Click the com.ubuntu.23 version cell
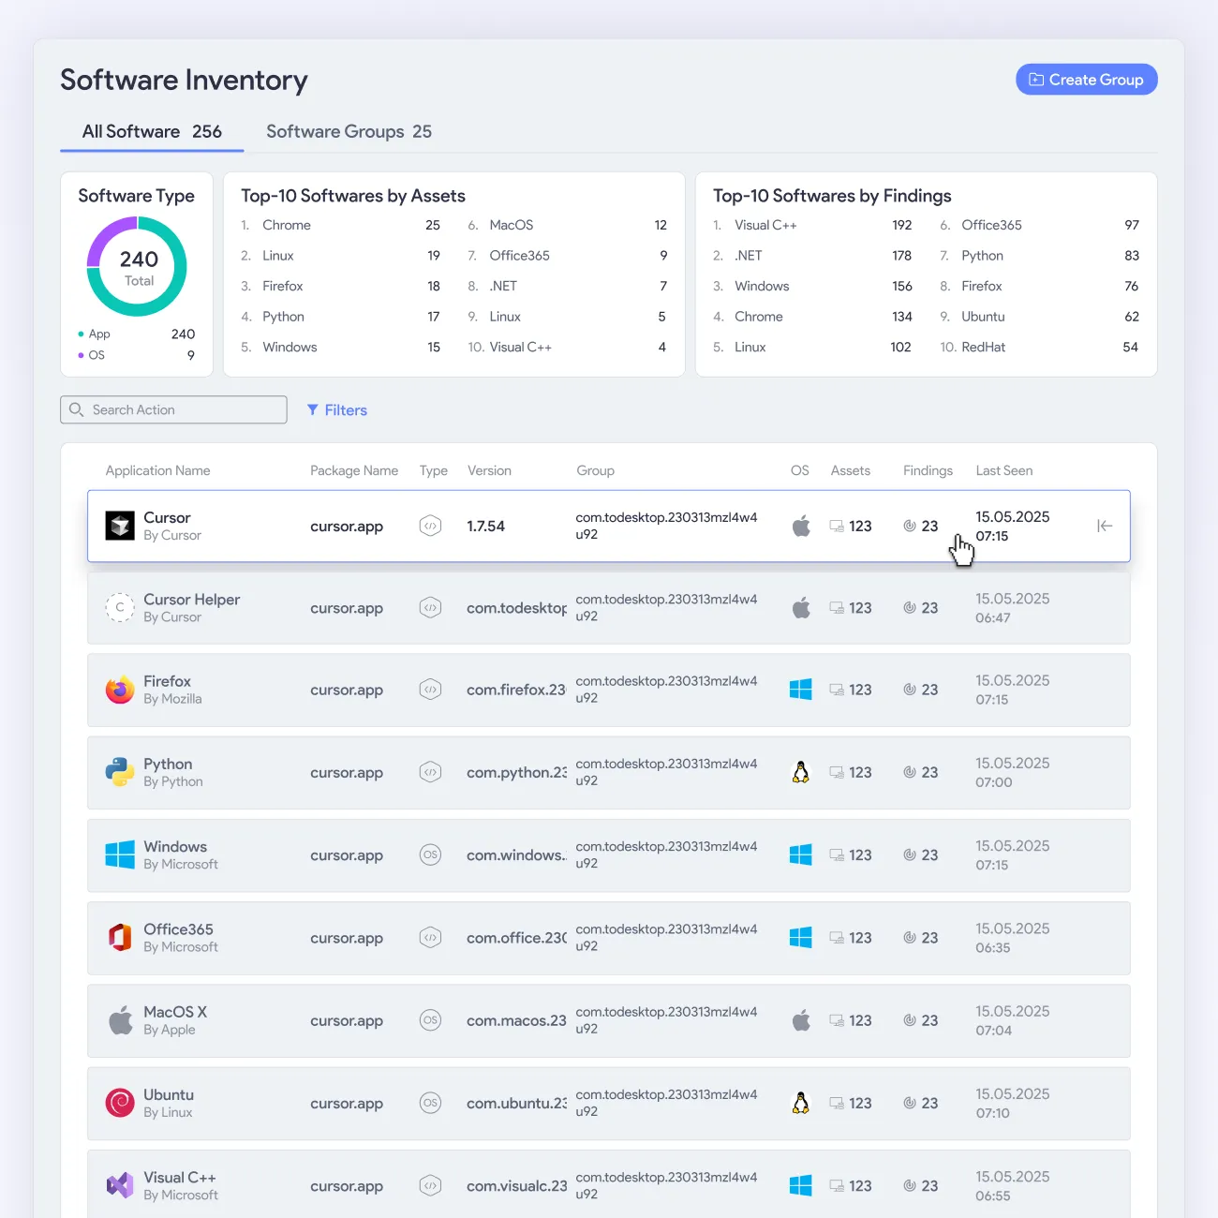This screenshot has width=1218, height=1218. [x=516, y=1103]
